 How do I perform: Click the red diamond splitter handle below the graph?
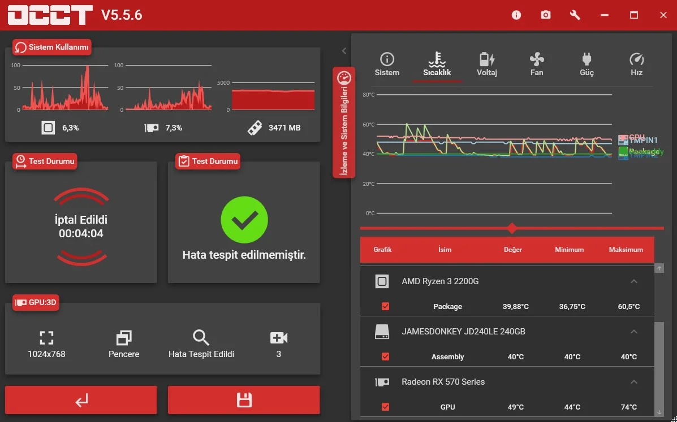pos(512,228)
